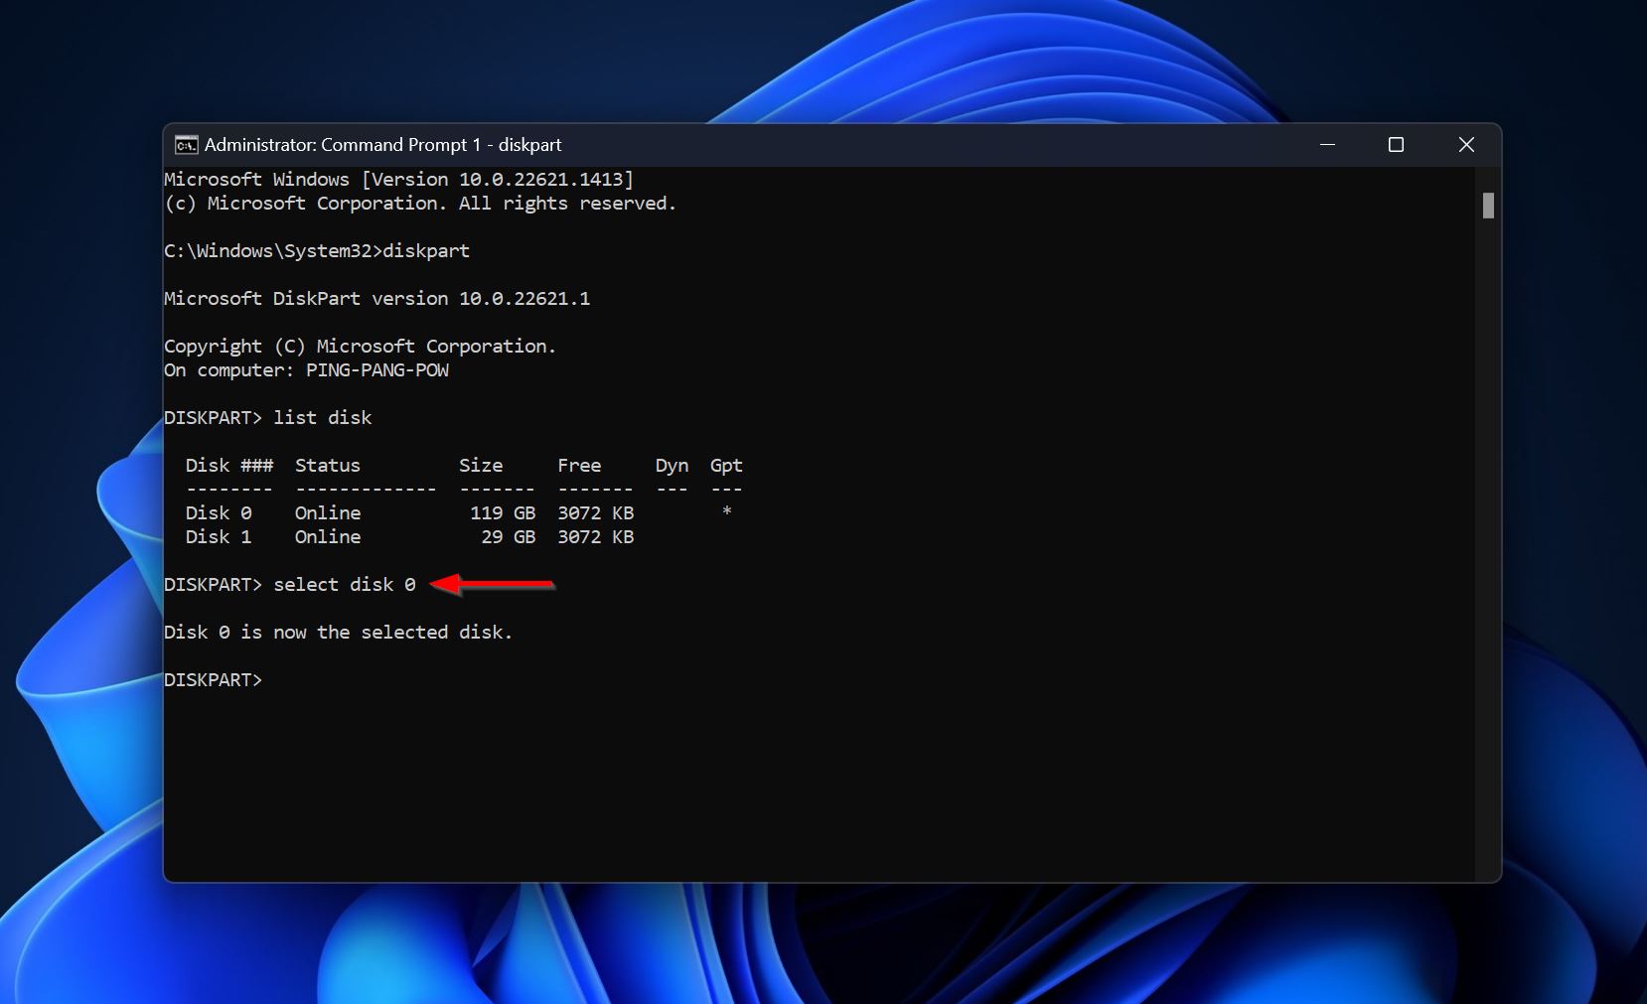The width and height of the screenshot is (1647, 1004).
Task: Click the '29 GB' size value
Action: click(509, 537)
